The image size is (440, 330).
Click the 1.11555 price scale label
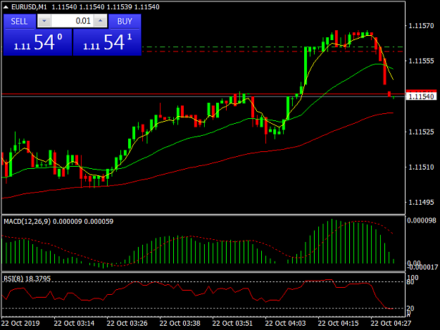pyautogui.click(x=421, y=61)
